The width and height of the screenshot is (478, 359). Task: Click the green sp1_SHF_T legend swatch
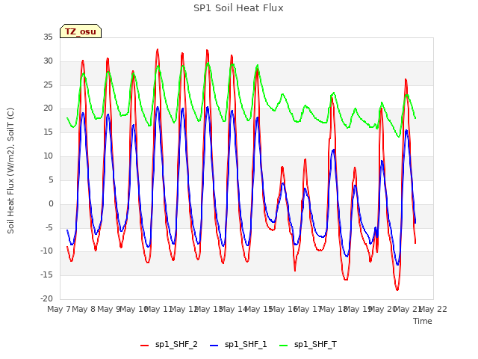pos(284,346)
